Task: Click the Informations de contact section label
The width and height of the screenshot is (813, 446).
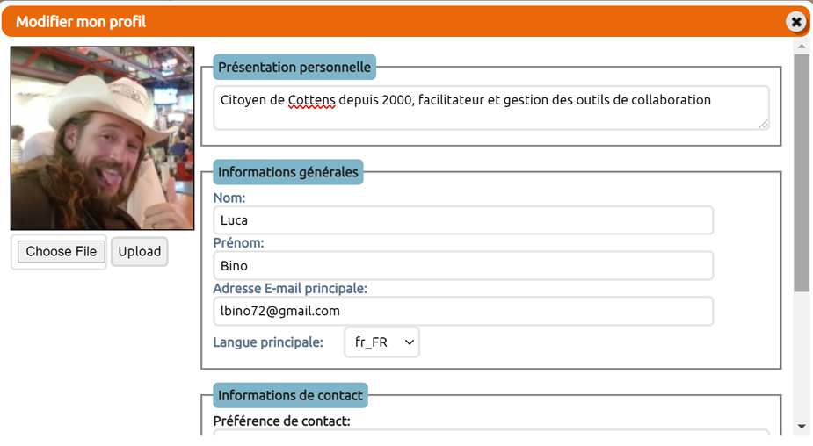Action: (x=290, y=395)
